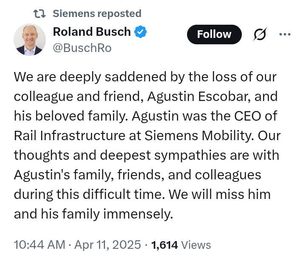Click the Grok slashed-circle icon

260,34
